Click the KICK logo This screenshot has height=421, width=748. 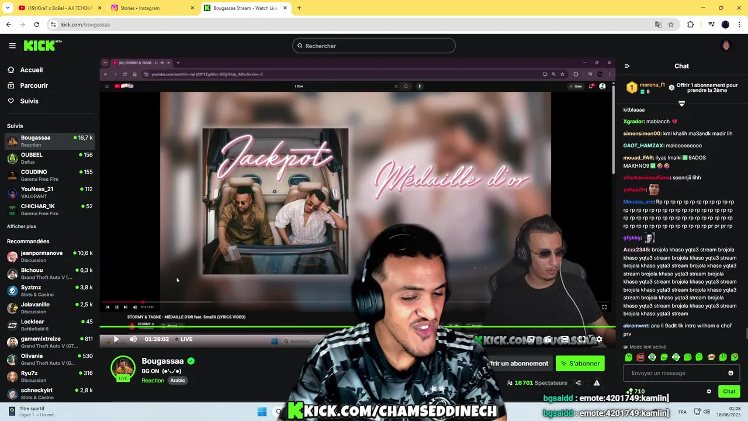click(x=43, y=46)
